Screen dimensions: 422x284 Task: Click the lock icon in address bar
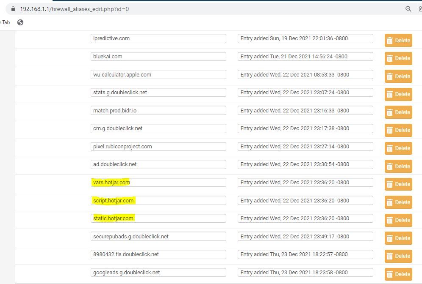pyautogui.click(x=13, y=9)
